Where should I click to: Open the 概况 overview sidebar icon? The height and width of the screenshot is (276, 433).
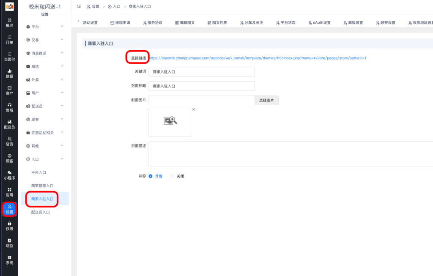tap(9, 22)
